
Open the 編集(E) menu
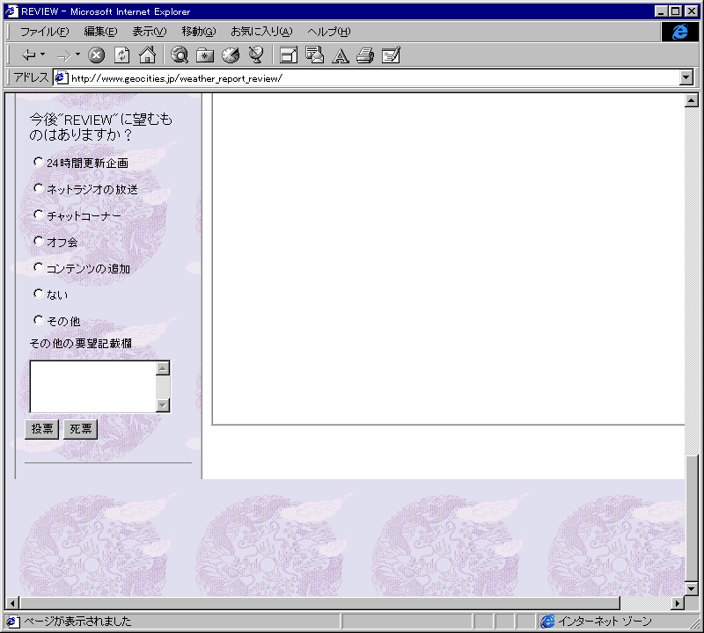100,32
